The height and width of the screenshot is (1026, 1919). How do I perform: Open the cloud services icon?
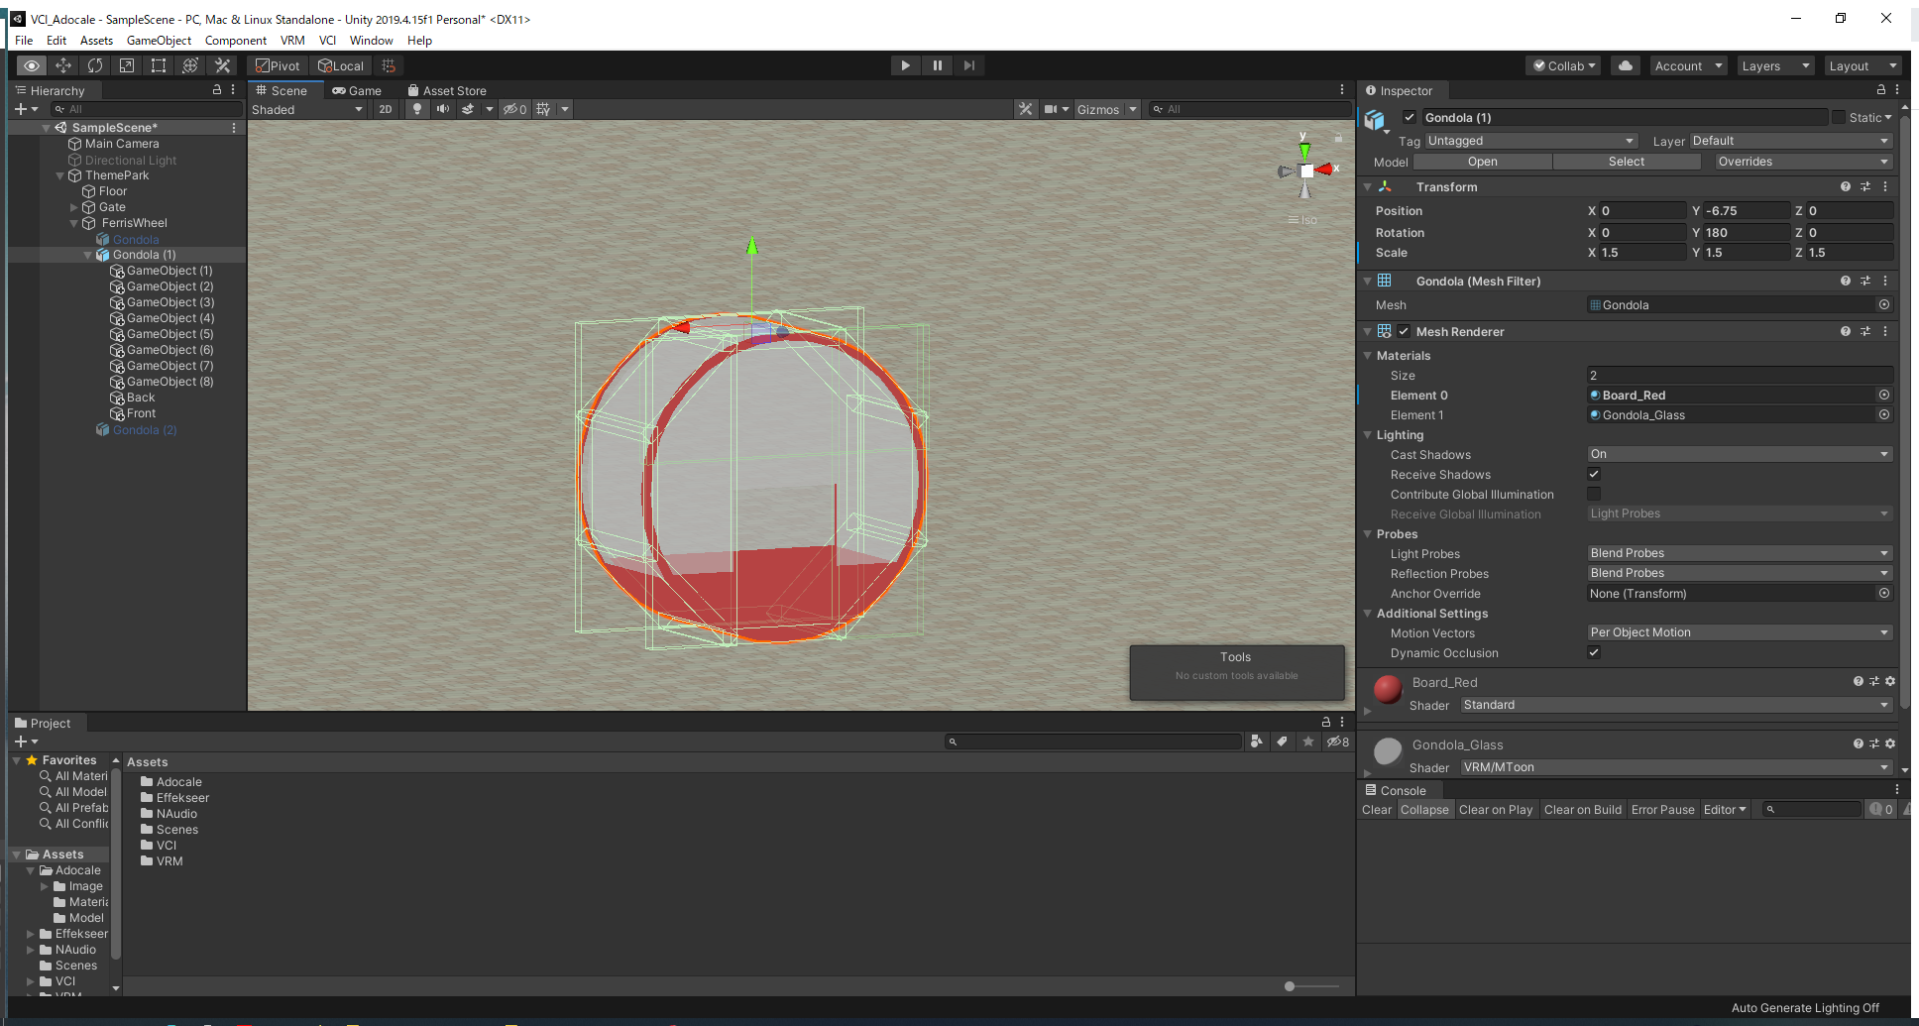[x=1626, y=65]
